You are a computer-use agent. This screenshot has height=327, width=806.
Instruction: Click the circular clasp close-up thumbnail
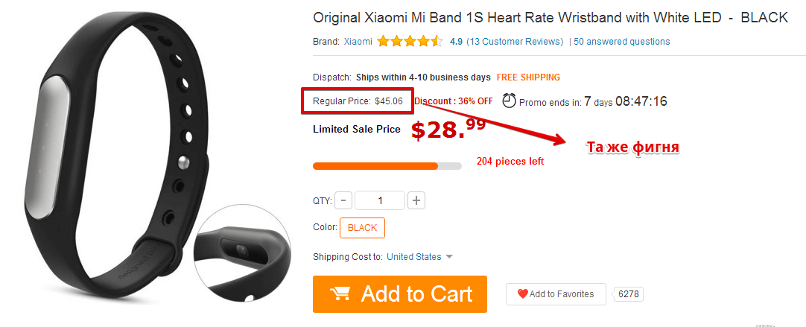coord(247,253)
